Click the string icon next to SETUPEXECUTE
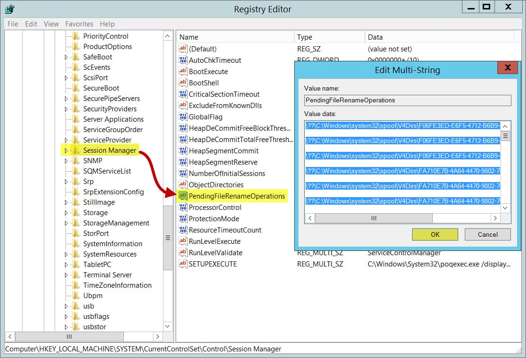 pyautogui.click(x=182, y=264)
